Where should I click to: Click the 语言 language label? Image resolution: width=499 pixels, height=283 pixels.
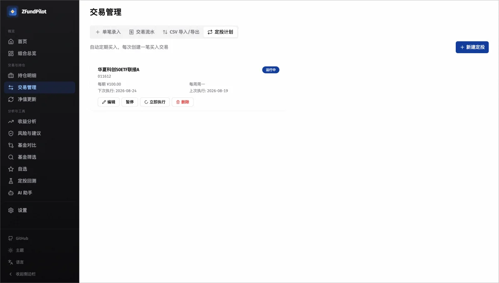tap(20, 262)
